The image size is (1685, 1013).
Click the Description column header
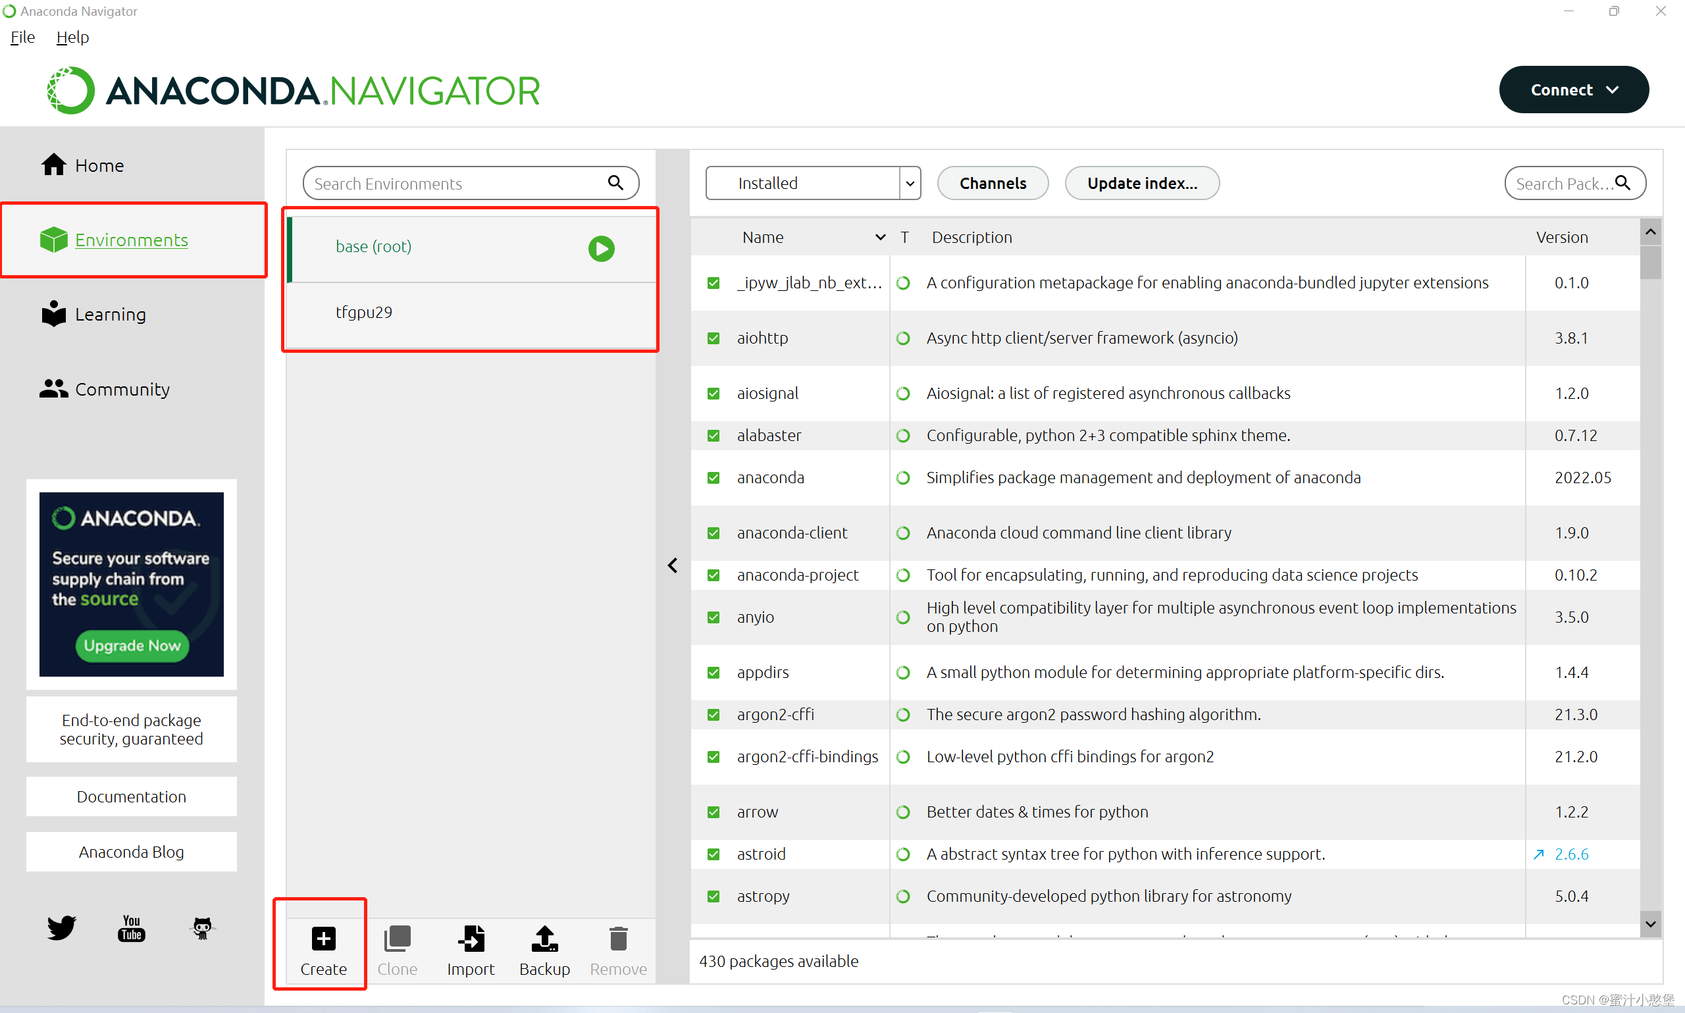[972, 237]
